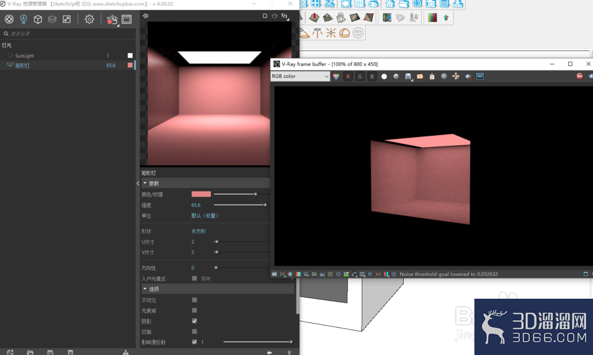Track mouse while rendering icon
The width and height of the screenshot is (593, 355).
click(455, 76)
